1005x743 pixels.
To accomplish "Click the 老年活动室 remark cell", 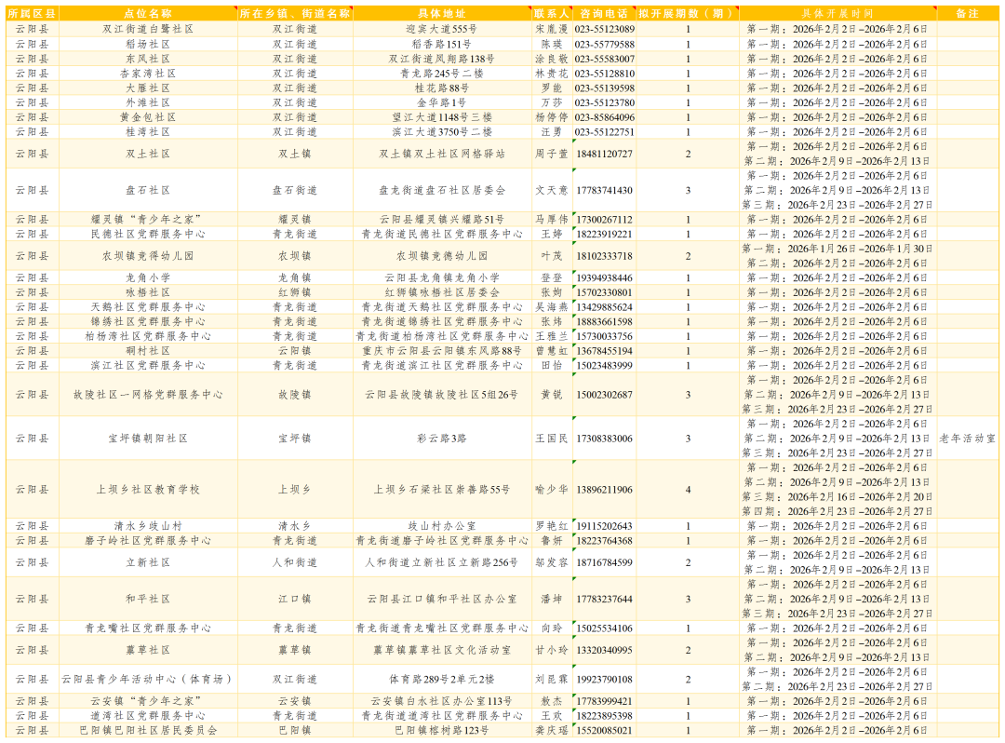I will pyautogui.click(x=967, y=439).
